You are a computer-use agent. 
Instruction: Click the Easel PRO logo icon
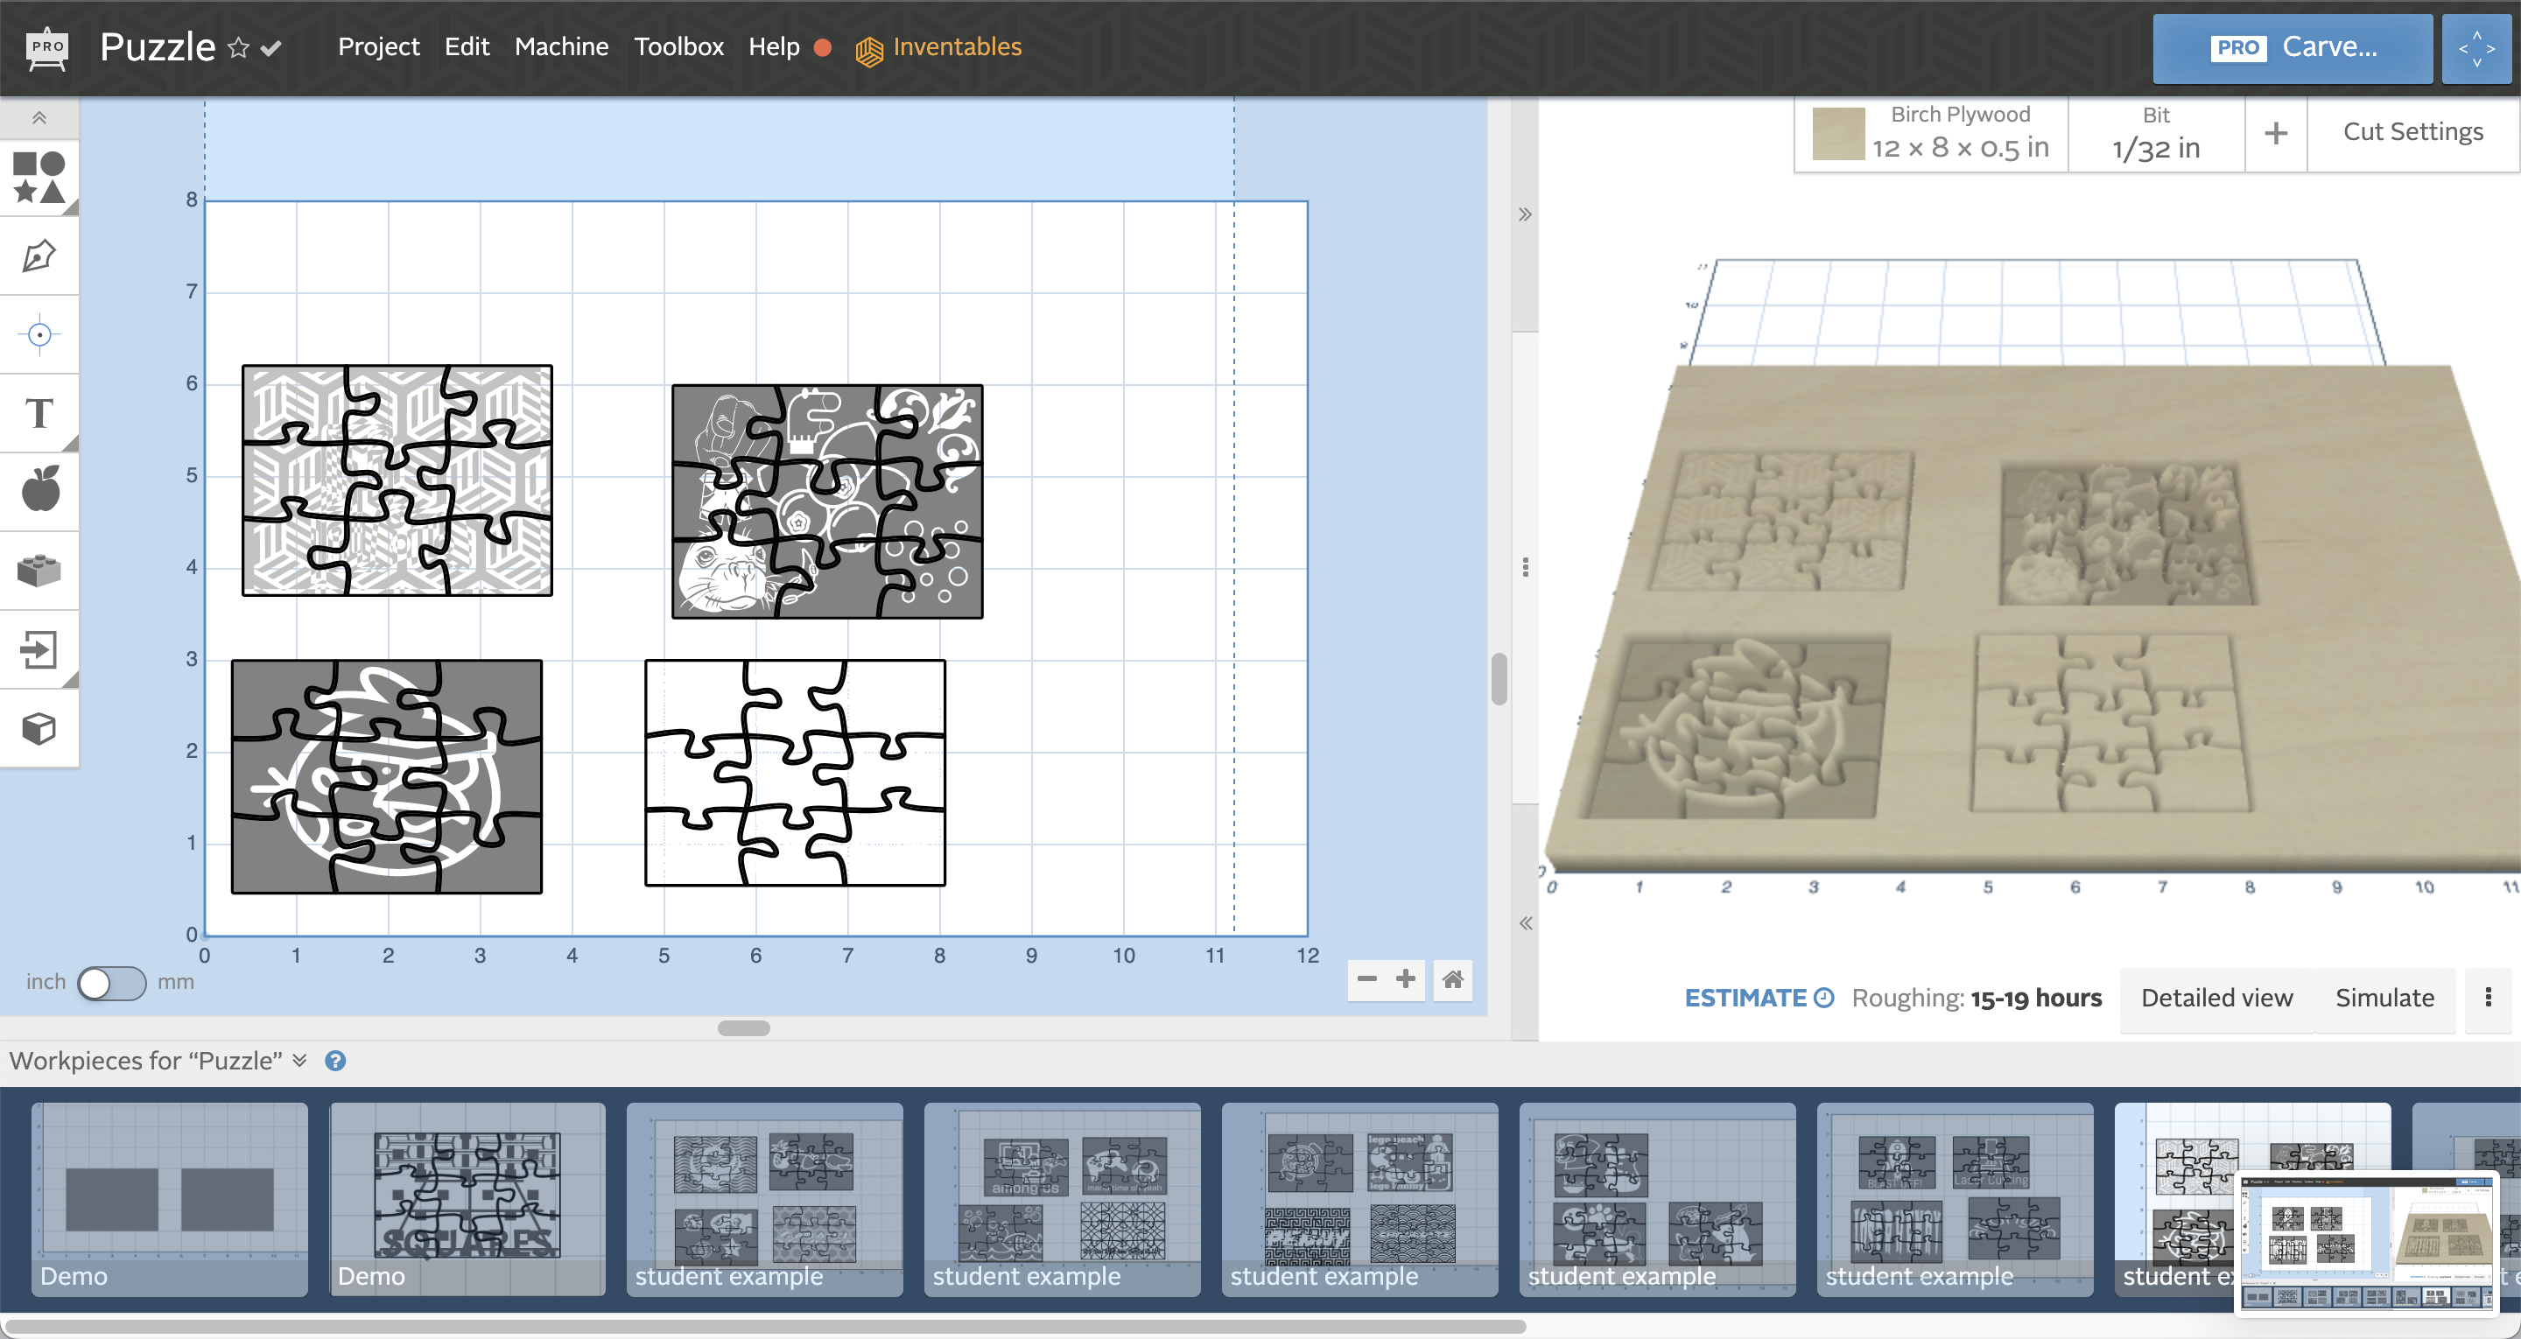[47, 49]
